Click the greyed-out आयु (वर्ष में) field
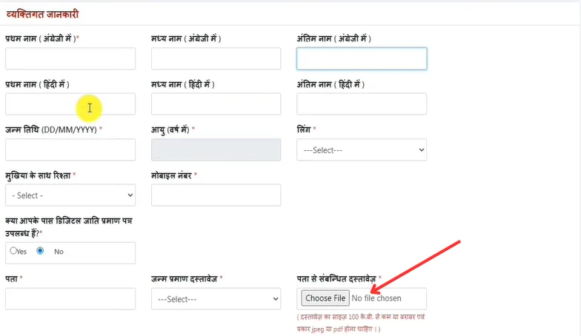581x336 pixels. (216, 149)
